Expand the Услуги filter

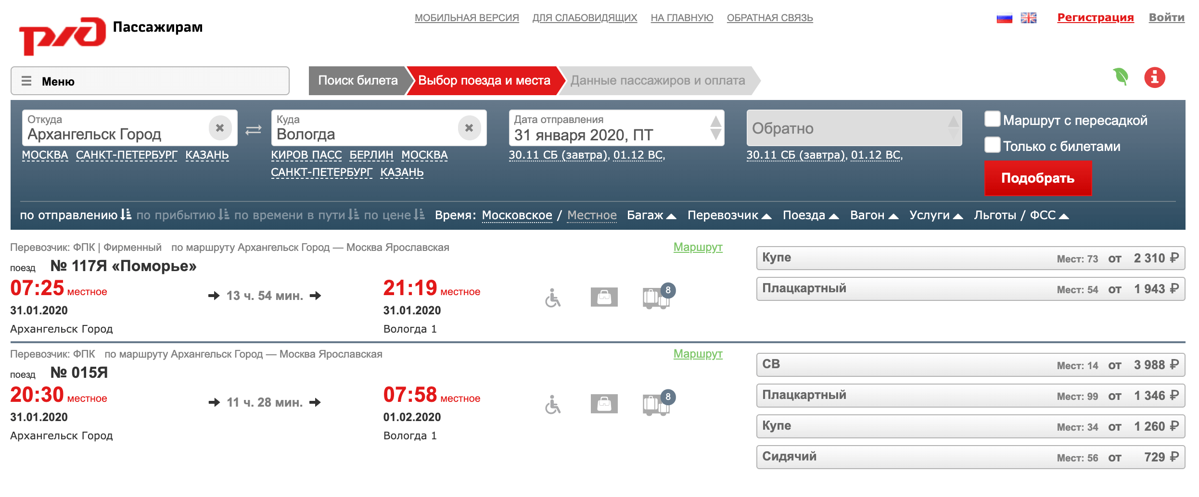tap(936, 215)
